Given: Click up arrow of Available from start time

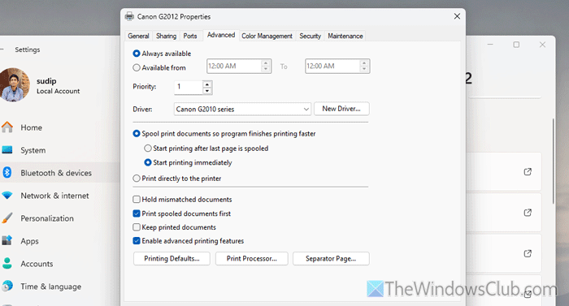Looking at the screenshot, I should [x=266, y=62].
